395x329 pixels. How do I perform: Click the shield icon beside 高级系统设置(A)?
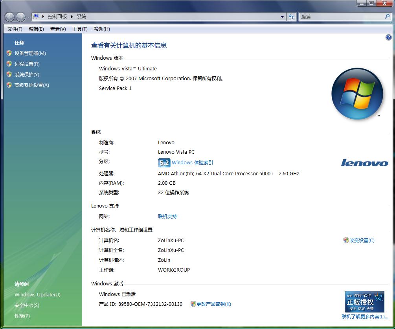coord(9,85)
